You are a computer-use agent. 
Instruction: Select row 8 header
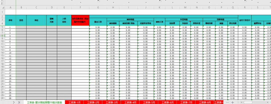coord(2,35)
